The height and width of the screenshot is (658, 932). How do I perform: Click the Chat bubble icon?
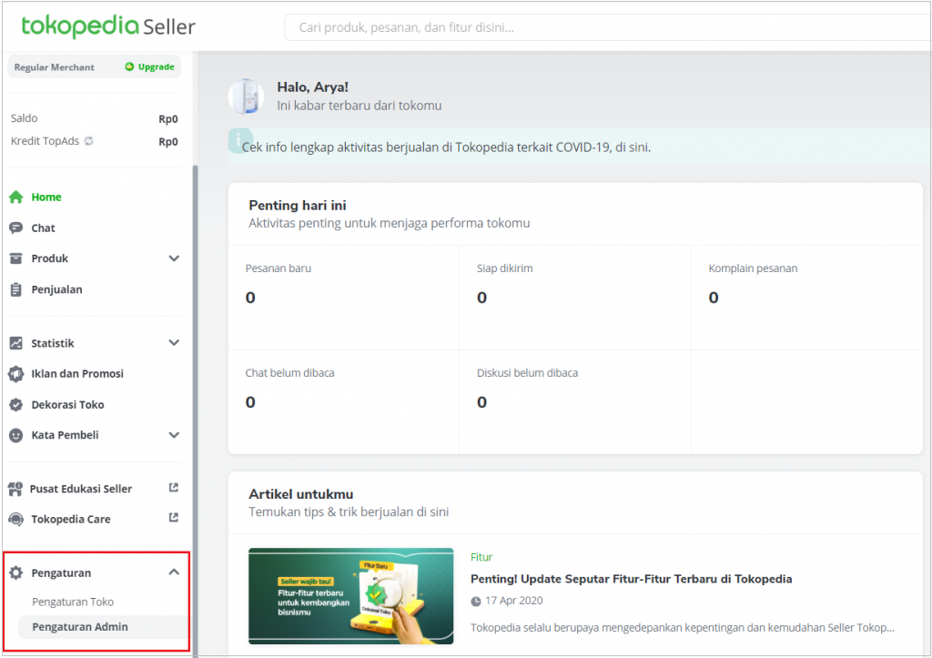click(16, 228)
